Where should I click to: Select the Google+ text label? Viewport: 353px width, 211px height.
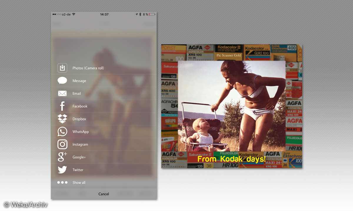[79, 157]
